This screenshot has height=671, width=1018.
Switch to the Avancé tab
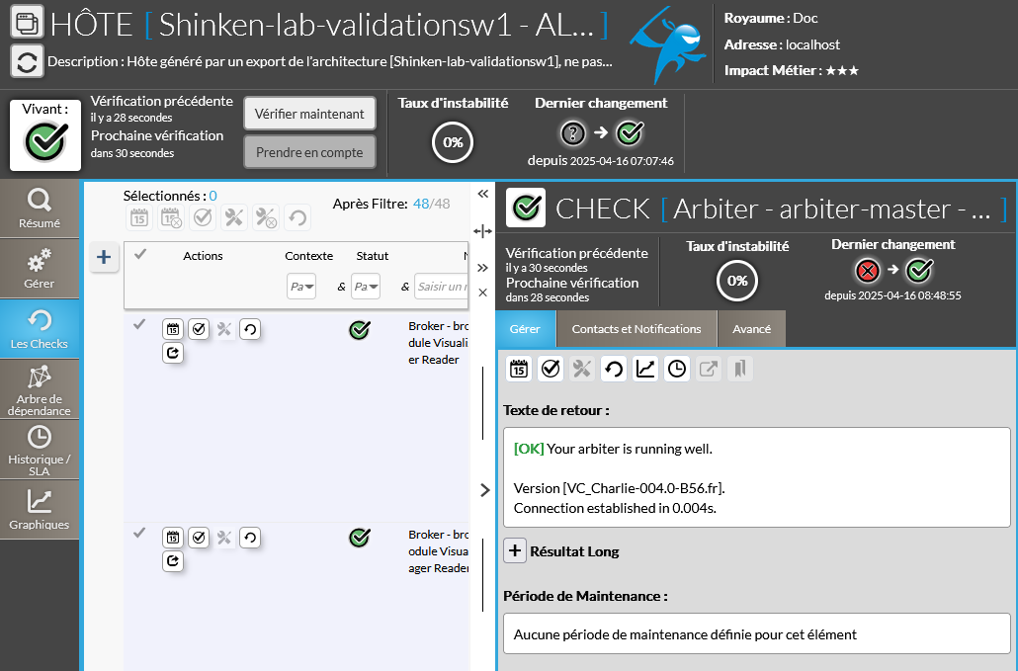[x=751, y=329]
